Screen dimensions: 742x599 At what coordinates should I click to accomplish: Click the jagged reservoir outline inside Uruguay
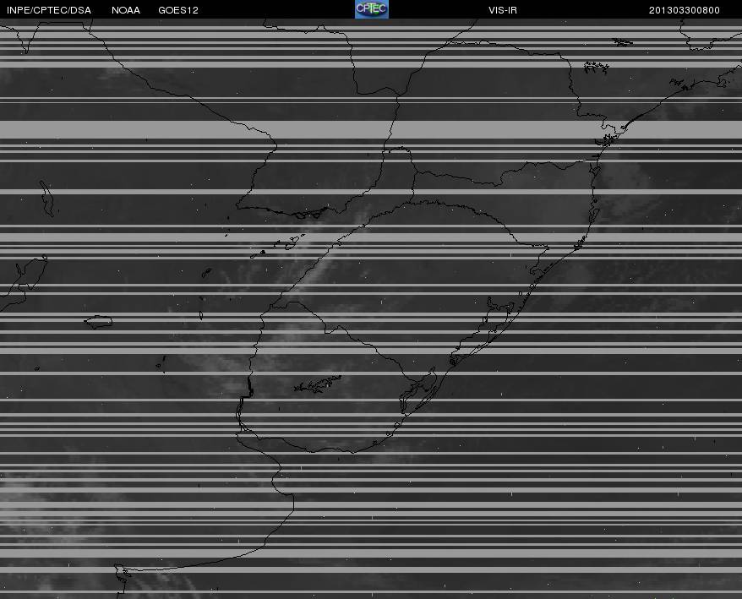coord(318,384)
